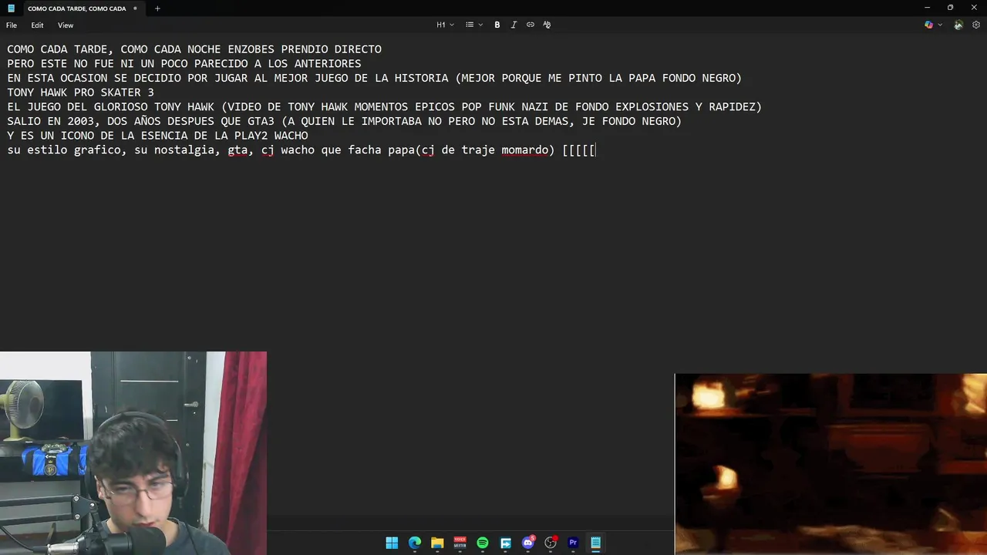Click the webcam overlay thumbnail
This screenshot has width=987, height=555.
pos(133,453)
